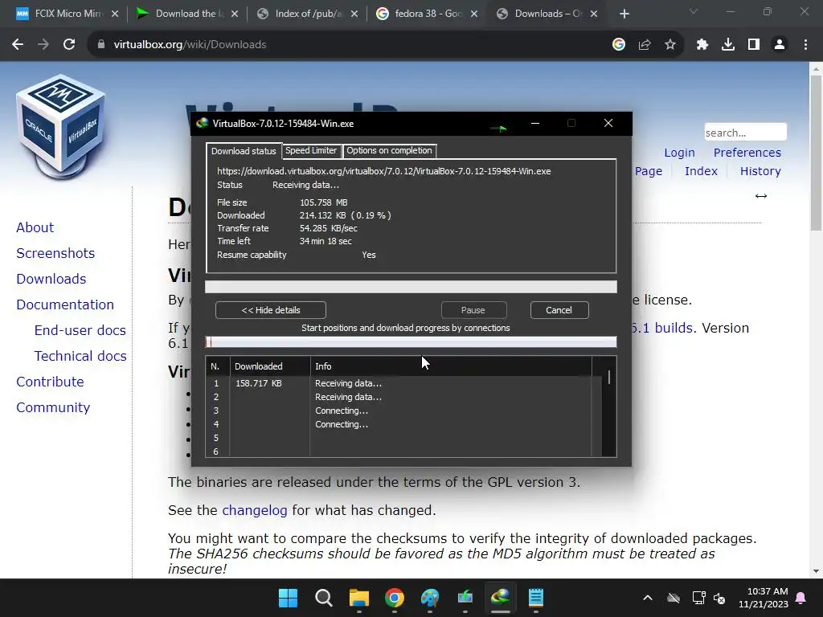Image resolution: width=823 pixels, height=617 pixels.
Task: Toggle the wiki page width arrow icon
Action: tap(761, 196)
